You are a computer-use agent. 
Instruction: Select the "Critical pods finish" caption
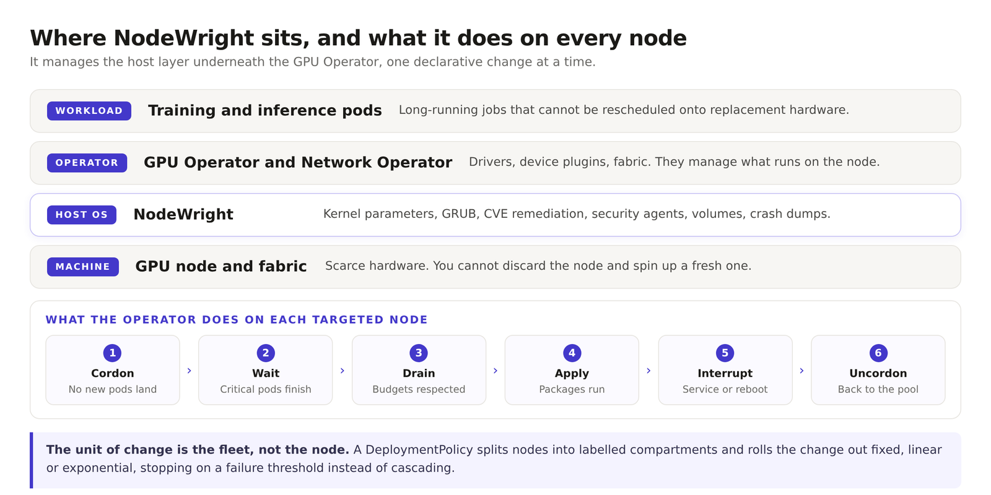click(x=266, y=389)
